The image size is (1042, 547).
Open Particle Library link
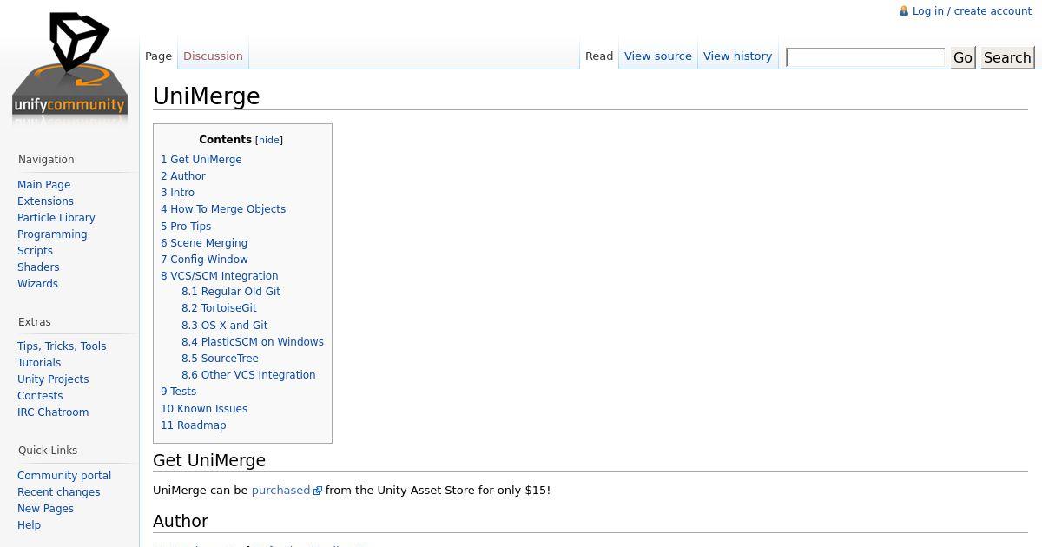pyautogui.click(x=56, y=218)
